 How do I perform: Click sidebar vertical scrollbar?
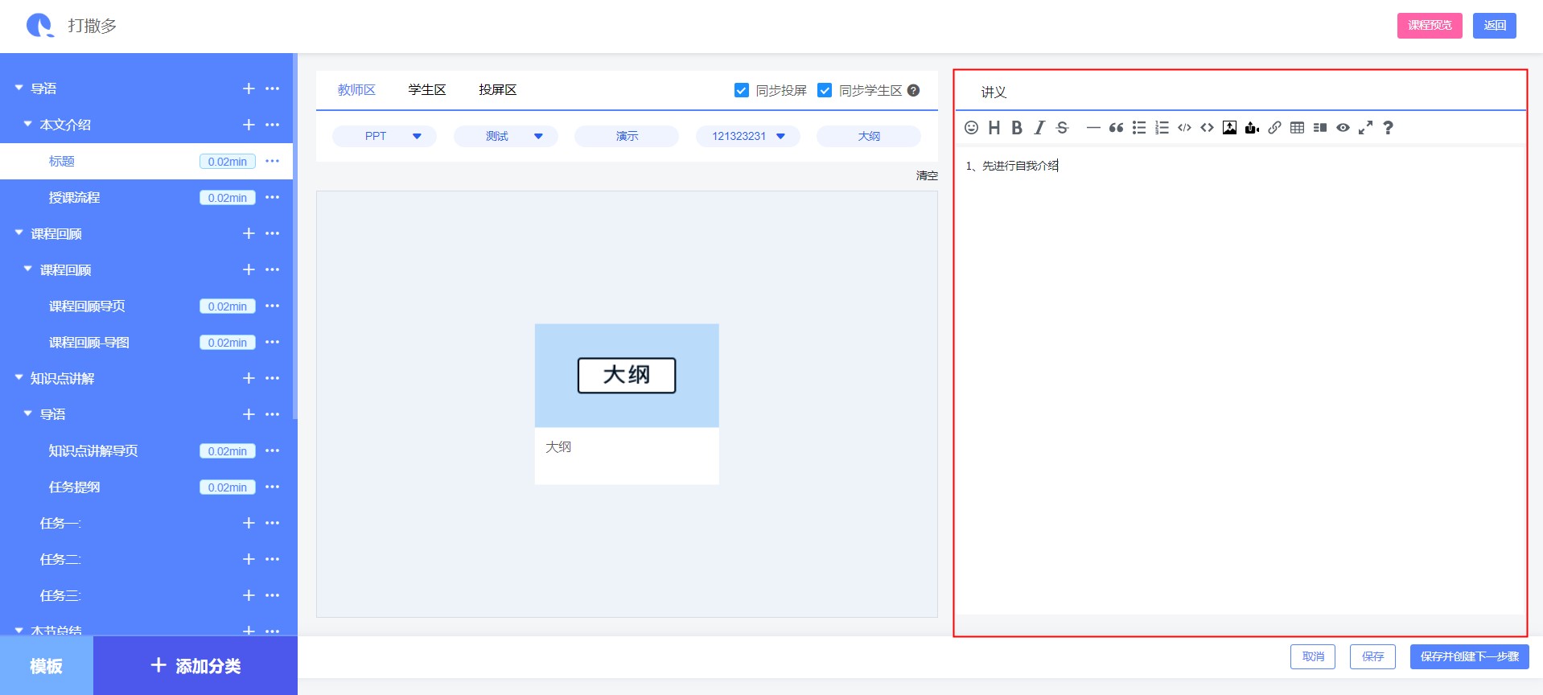(x=295, y=237)
